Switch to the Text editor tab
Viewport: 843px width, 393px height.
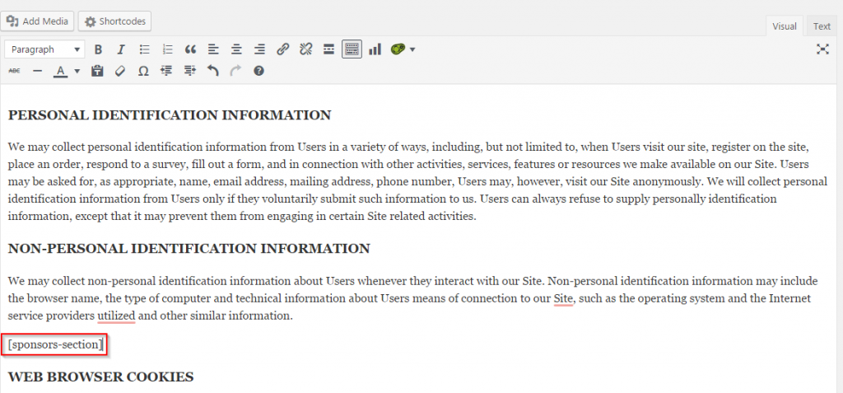[x=822, y=26]
